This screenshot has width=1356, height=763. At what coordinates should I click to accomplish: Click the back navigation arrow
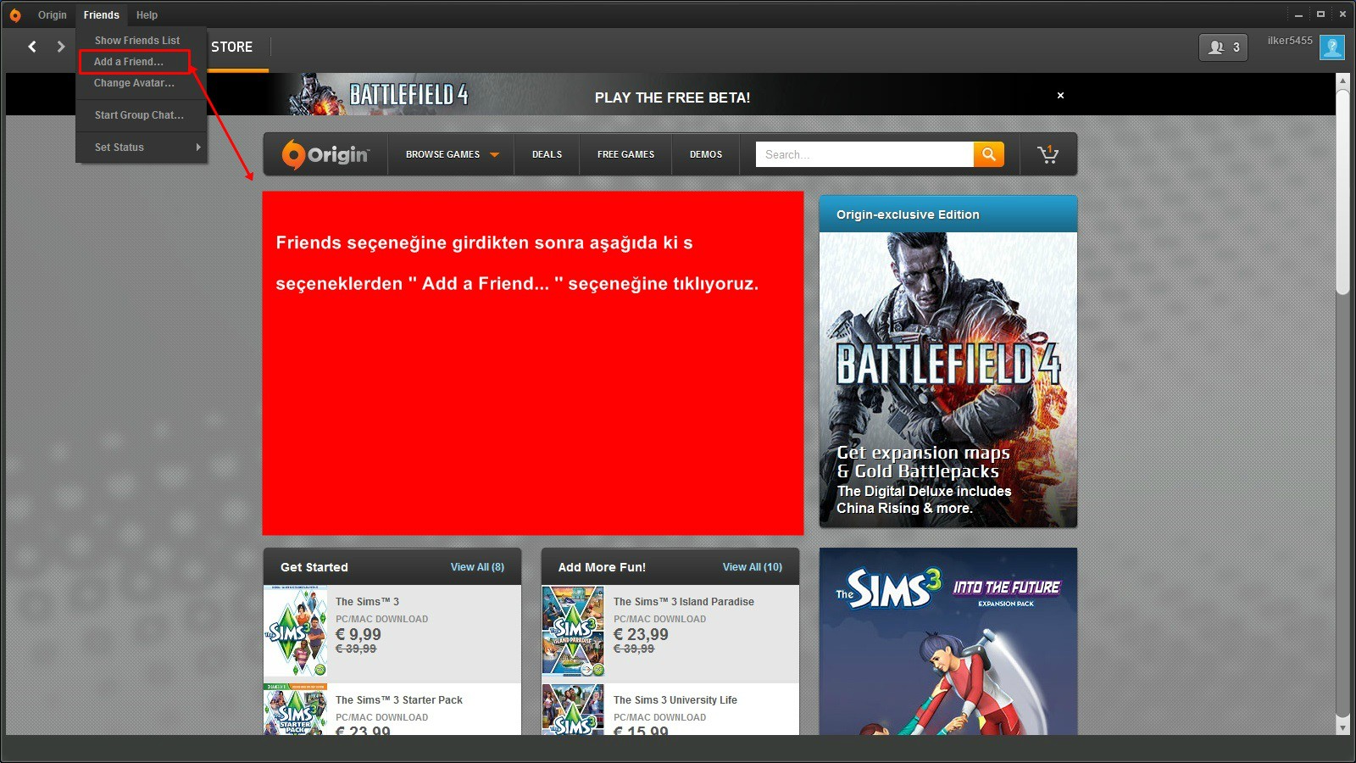point(32,47)
